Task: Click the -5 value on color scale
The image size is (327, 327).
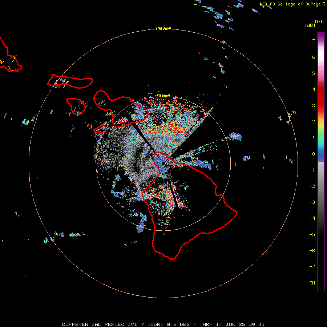Action: [x=312, y=235]
